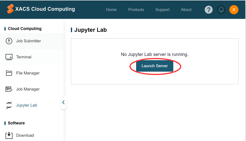Click the Job Submitter upload icon
Screen dimensions: 246x141
(x=9, y=41)
